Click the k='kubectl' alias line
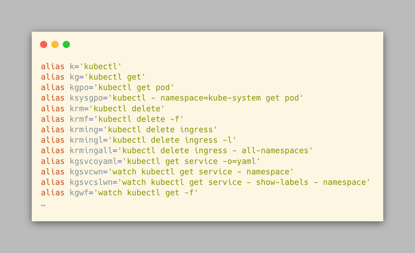 tap(81, 67)
